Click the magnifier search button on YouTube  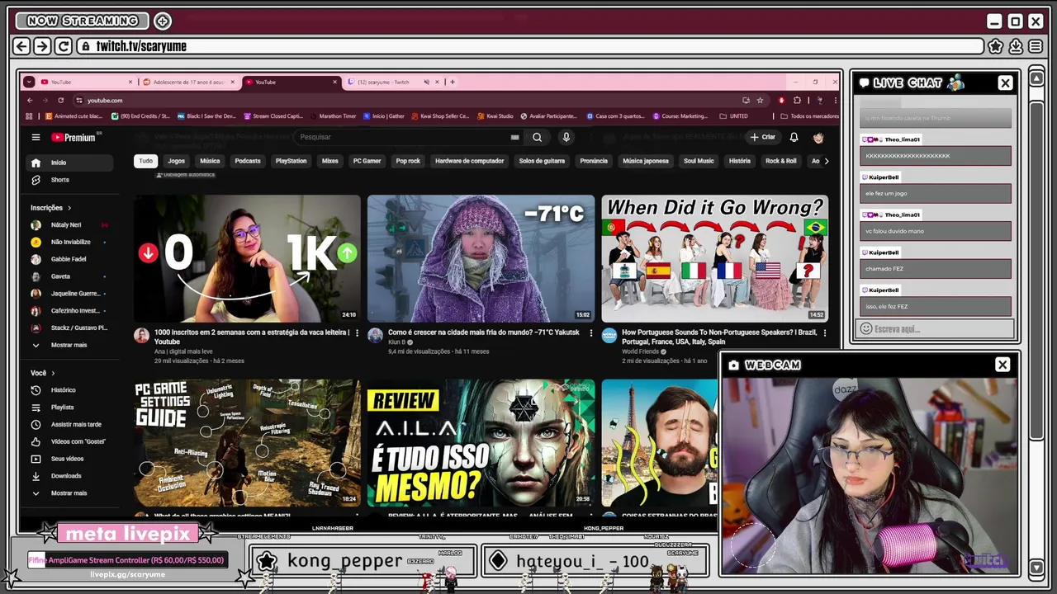coord(537,138)
